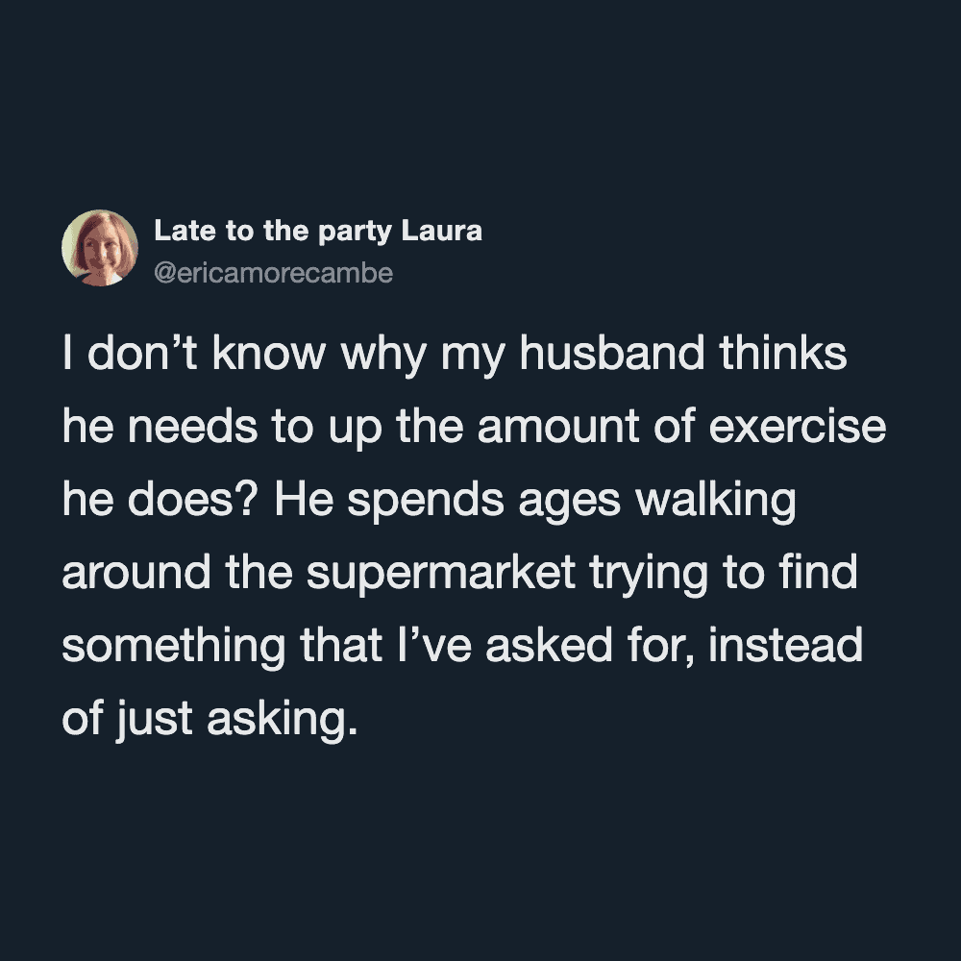Viewport: 961px width, 961px height.
Task: Click the @ericamorecambe handle
Action: (x=273, y=273)
